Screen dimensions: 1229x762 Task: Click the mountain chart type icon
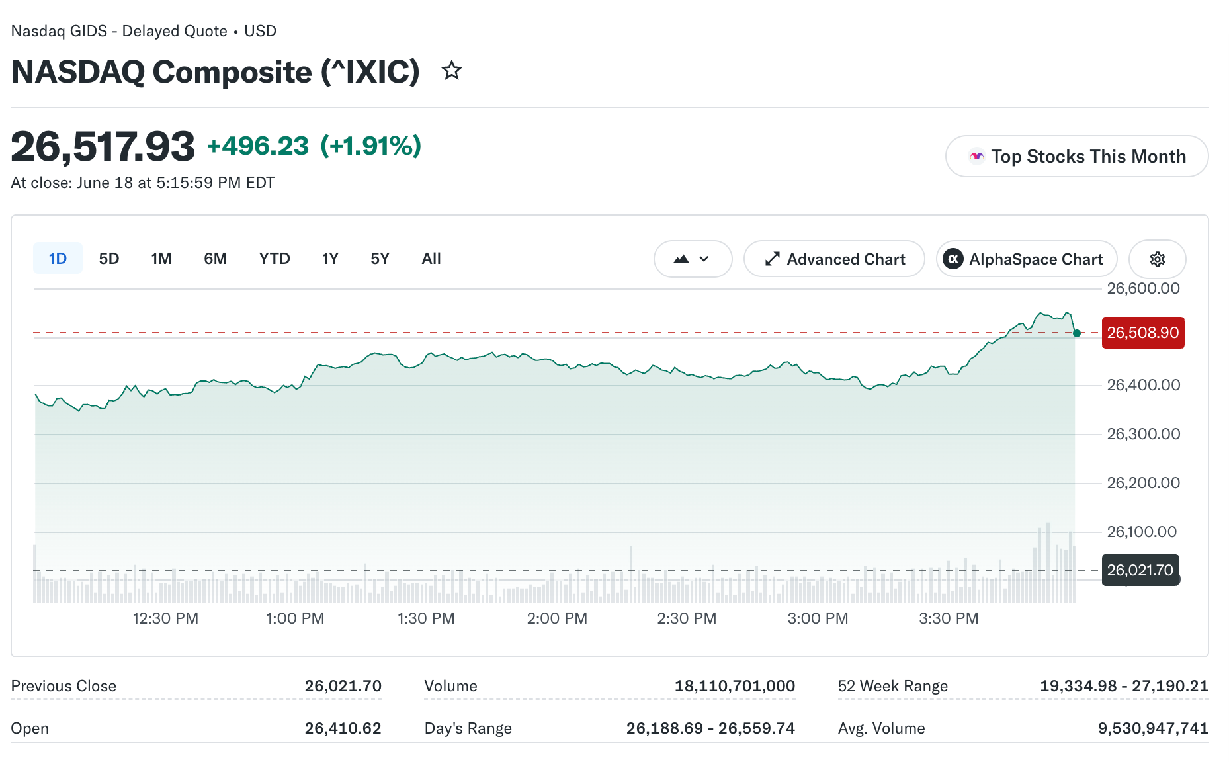[x=681, y=259]
